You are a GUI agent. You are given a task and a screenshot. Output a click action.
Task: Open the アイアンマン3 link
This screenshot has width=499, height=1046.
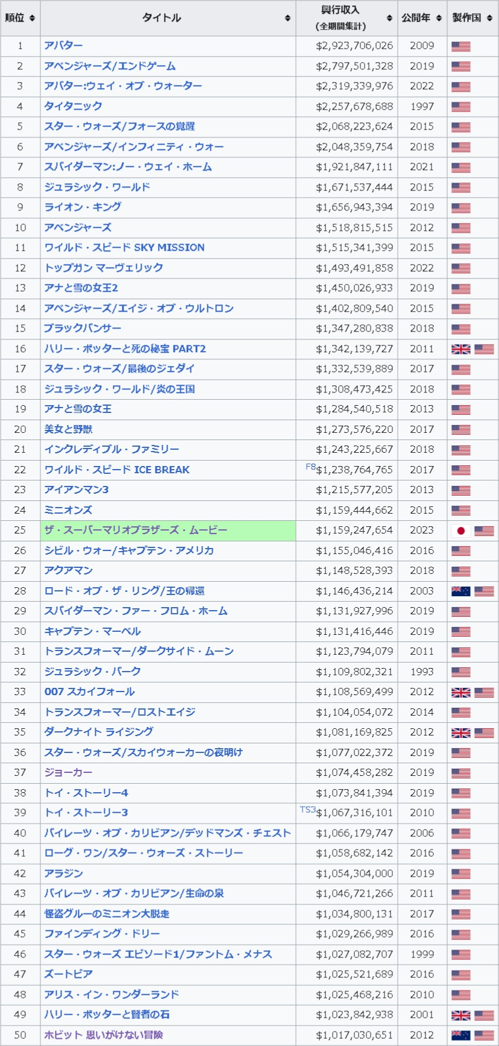pyautogui.click(x=76, y=490)
